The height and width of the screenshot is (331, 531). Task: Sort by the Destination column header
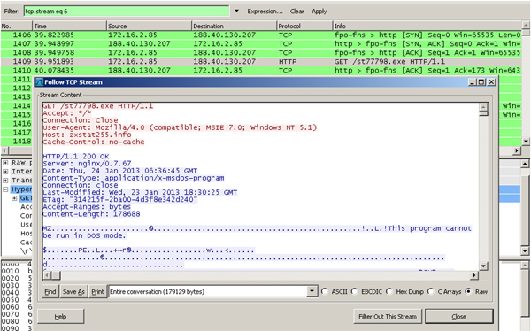[234, 26]
